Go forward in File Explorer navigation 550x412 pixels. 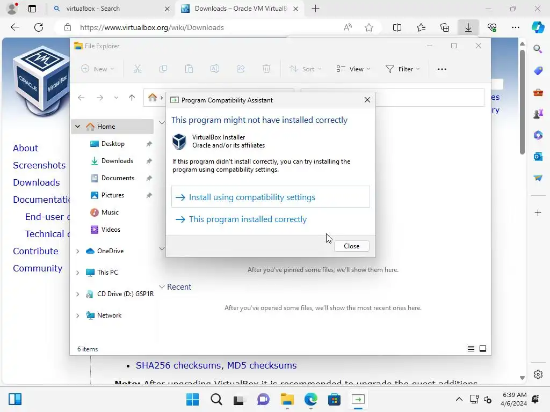coord(99,98)
